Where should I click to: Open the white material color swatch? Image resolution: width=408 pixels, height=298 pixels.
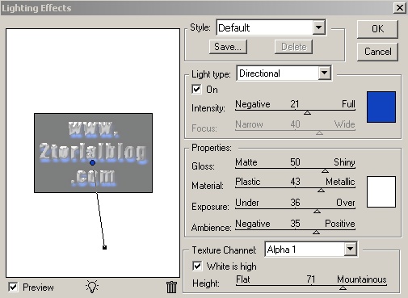(381, 191)
